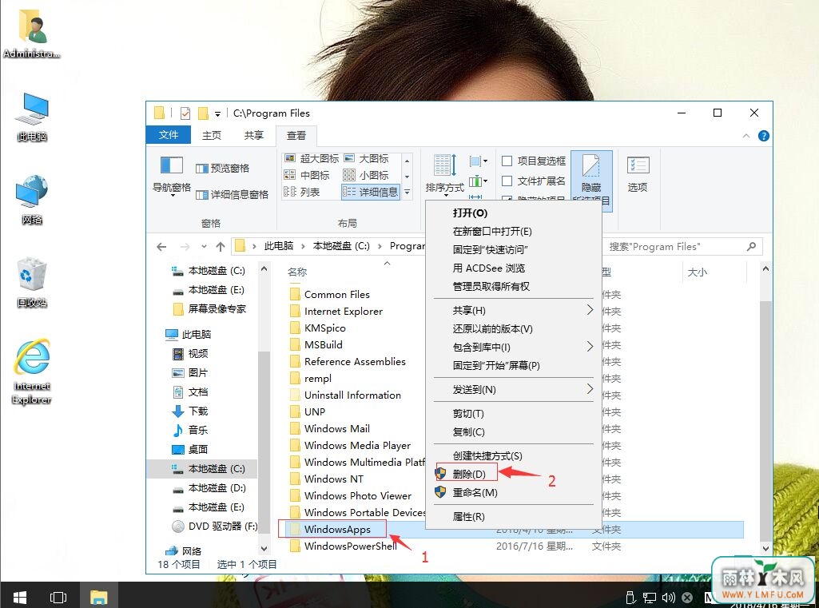The width and height of the screenshot is (819, 608).
Task: Click the volume icon in system tray
Action: pyautogui.click(x=668, y=597)
